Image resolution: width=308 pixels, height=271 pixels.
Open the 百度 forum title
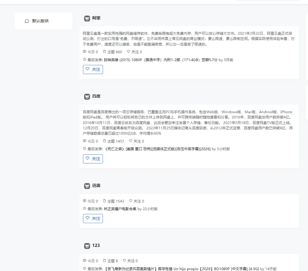[96, 96]
